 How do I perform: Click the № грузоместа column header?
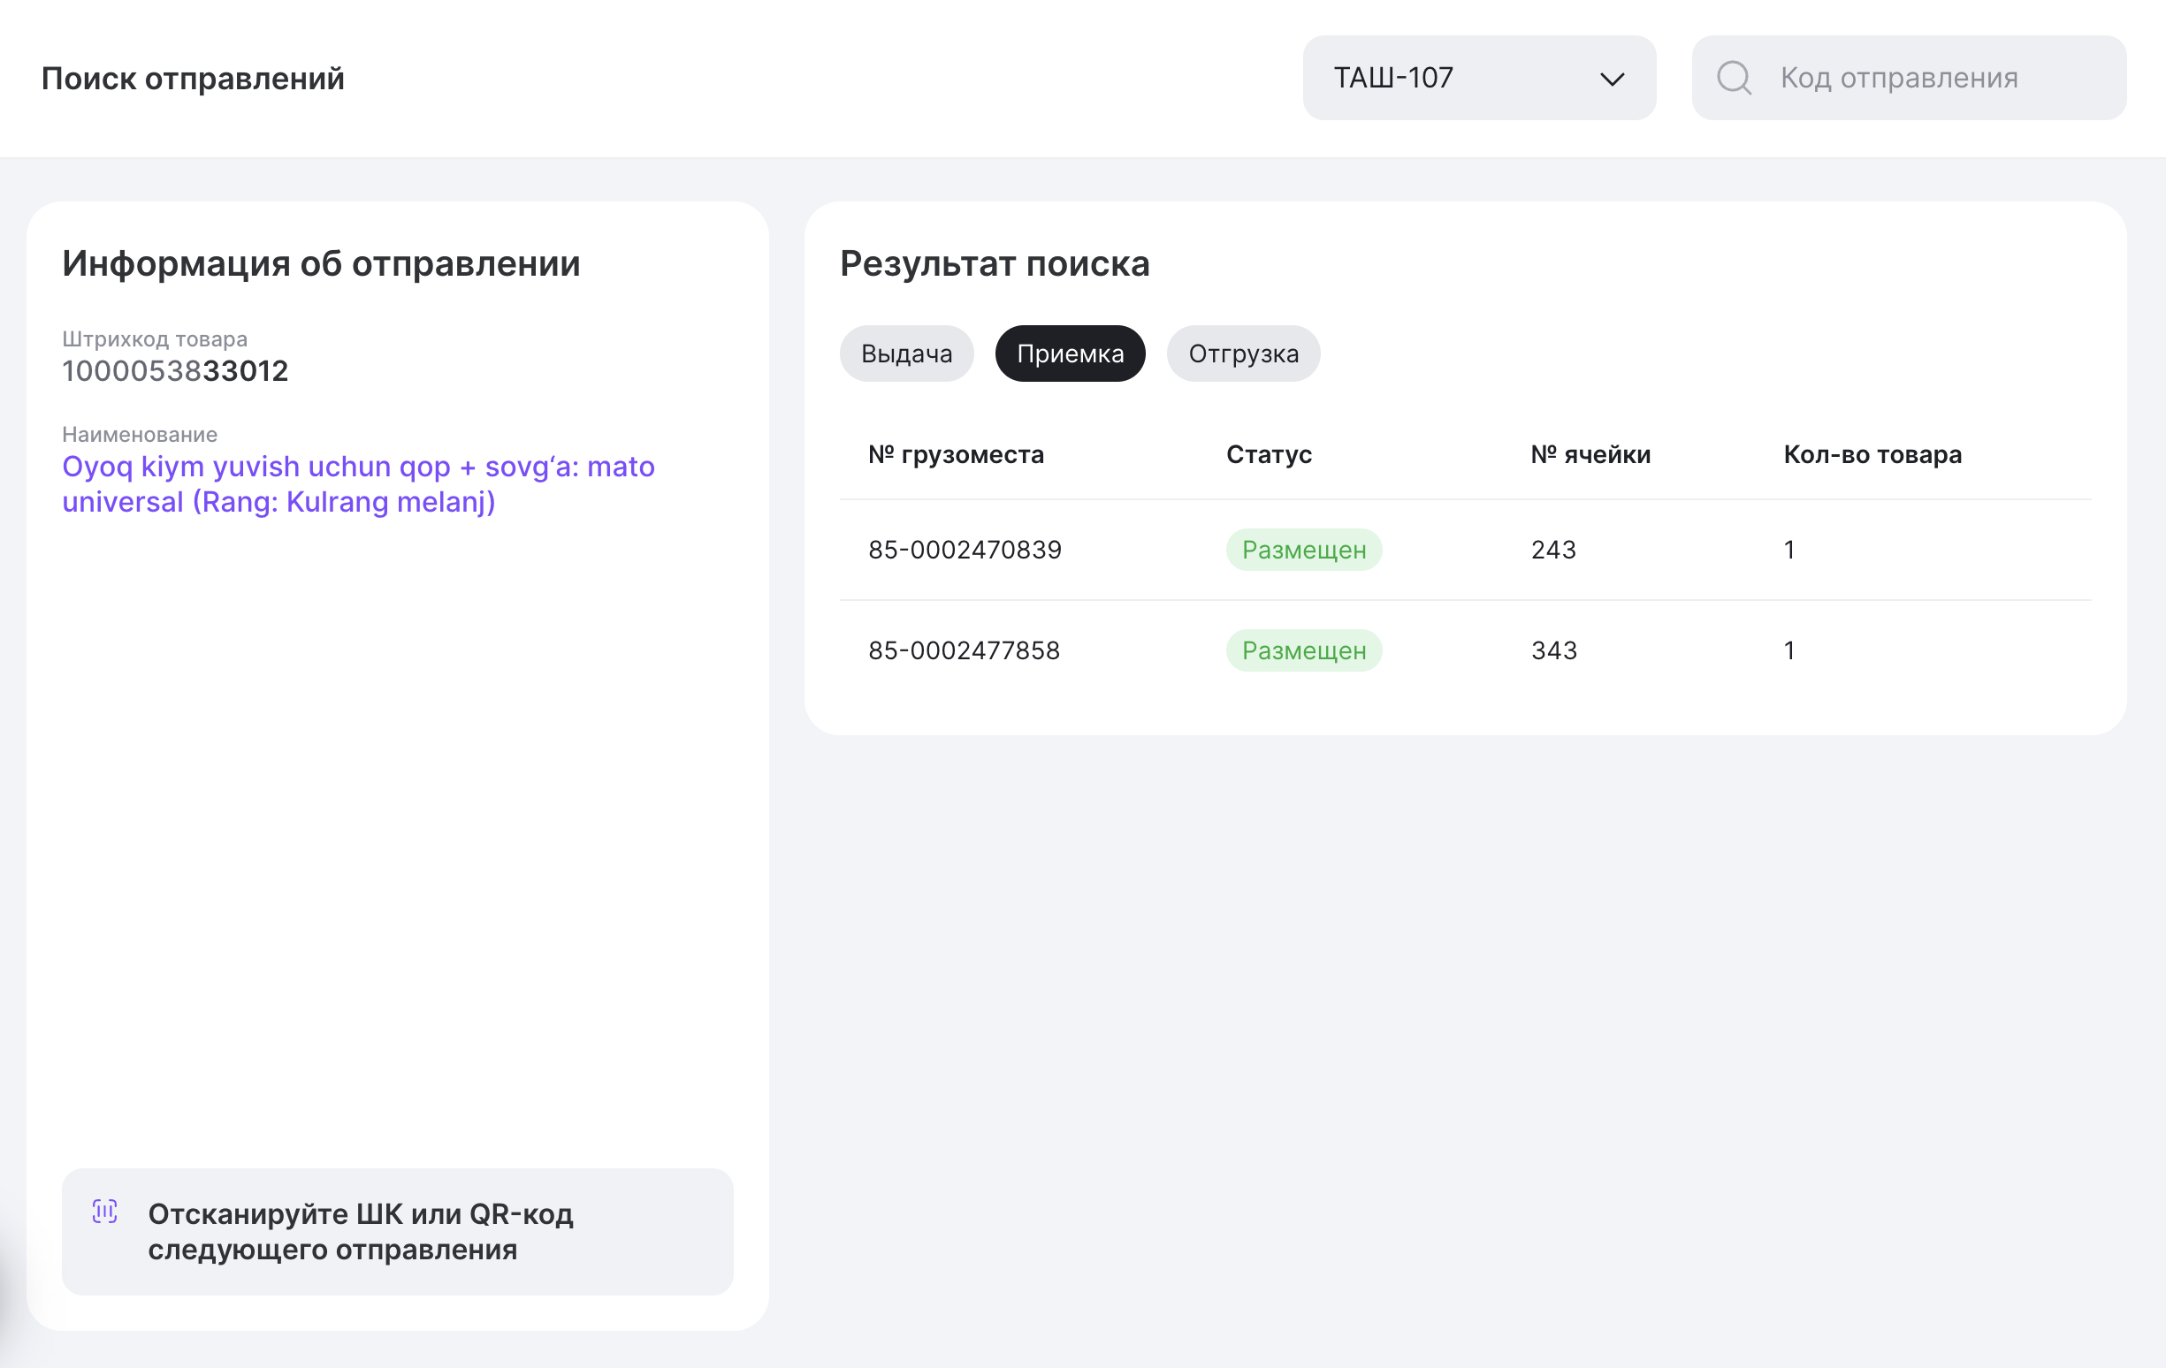pos(956,454)
